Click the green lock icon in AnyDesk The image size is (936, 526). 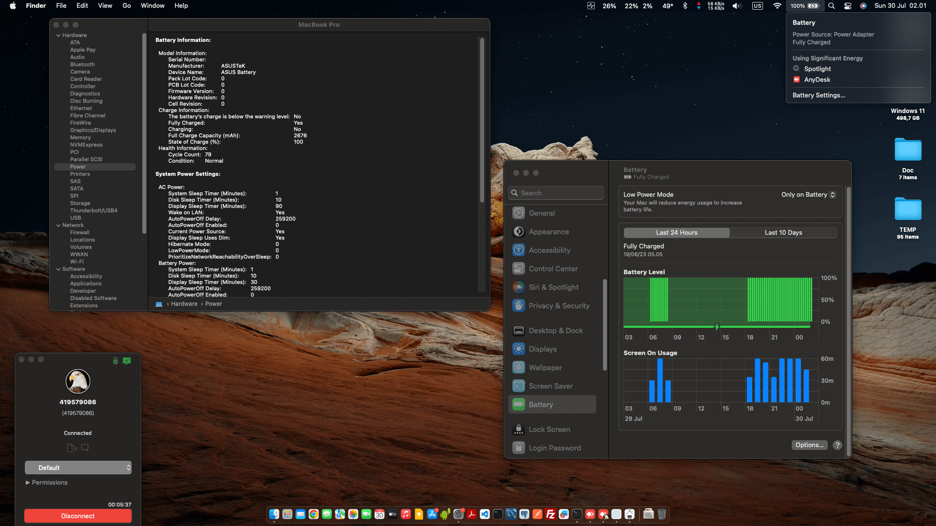click(x=116, y=360)
